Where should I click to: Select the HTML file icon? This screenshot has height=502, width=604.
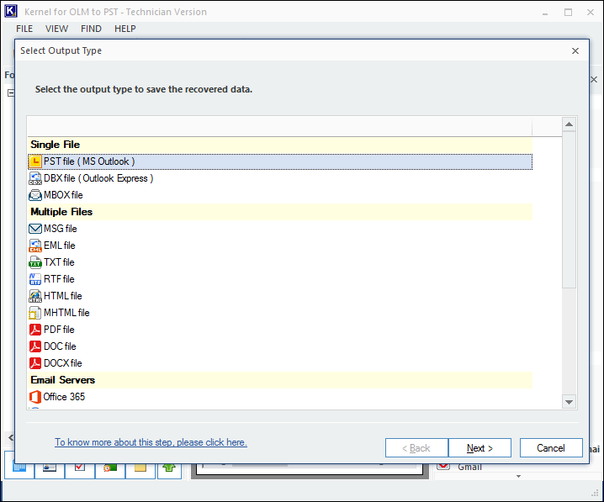(x=35, y=296)
